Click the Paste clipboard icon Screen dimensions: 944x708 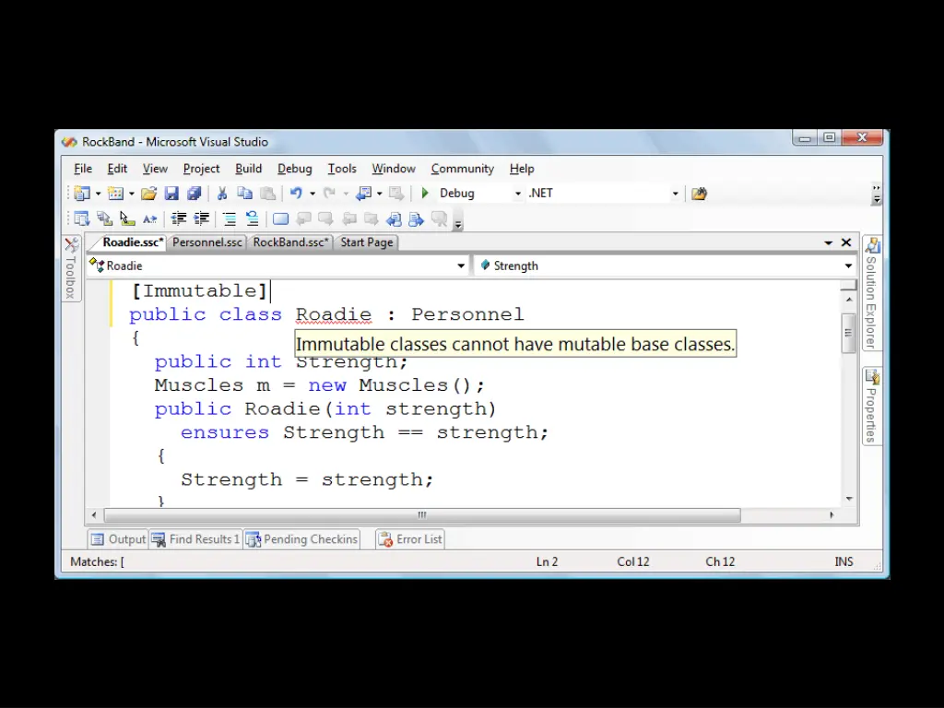pyautogui.click(x=267, y=194)
